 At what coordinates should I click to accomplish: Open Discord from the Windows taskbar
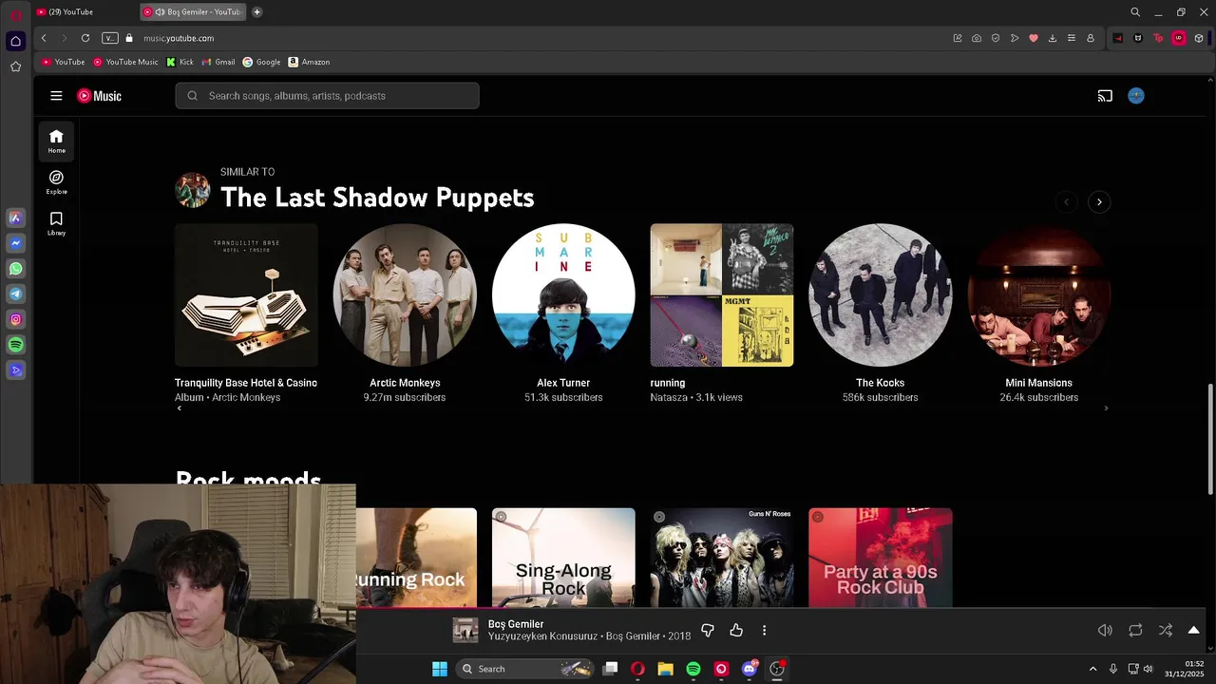[750, 669]
